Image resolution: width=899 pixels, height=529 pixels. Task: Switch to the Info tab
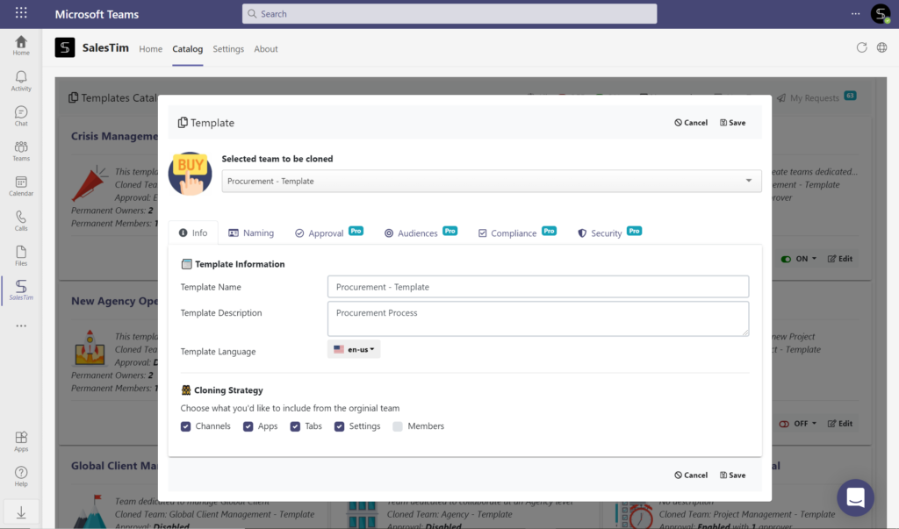tap(193, 232)
